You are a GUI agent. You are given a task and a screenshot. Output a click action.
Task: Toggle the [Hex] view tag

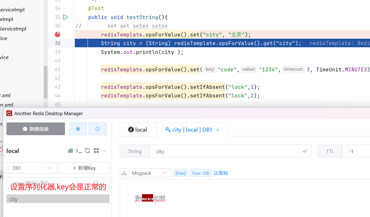coord(181,173)
